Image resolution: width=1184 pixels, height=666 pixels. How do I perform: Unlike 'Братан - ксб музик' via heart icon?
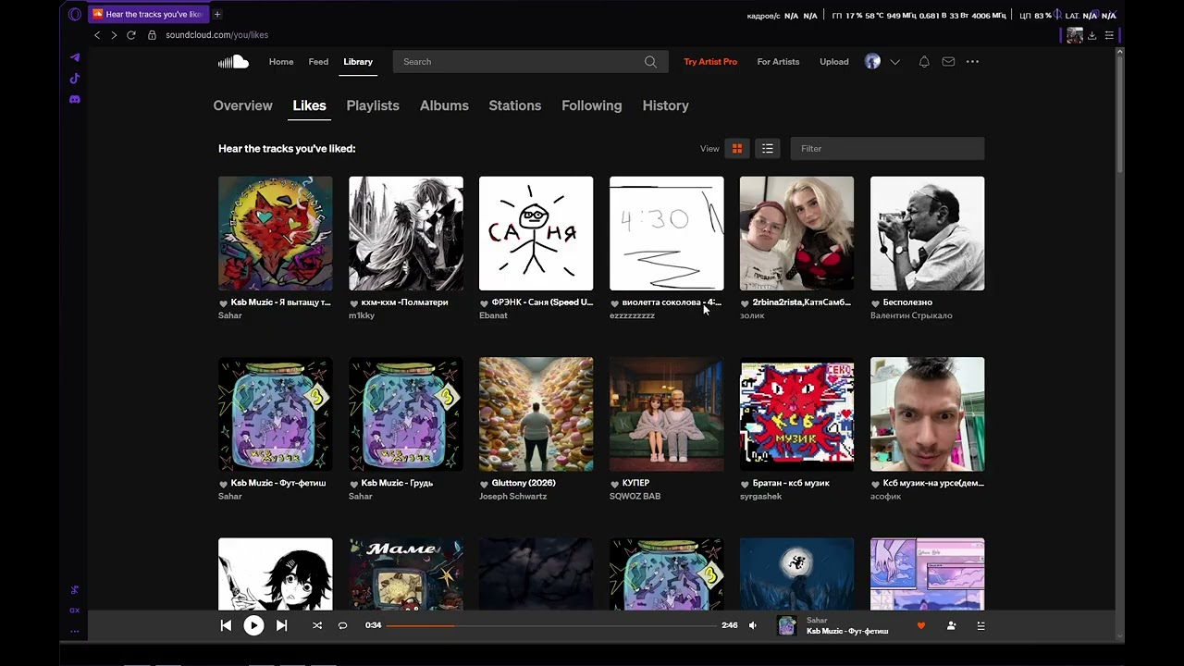pos(746,484)
